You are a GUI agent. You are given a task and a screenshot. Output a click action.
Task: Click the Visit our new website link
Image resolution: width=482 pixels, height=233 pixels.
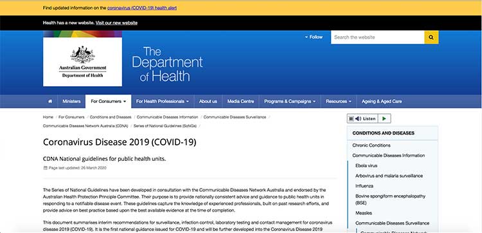coord(116,23)
